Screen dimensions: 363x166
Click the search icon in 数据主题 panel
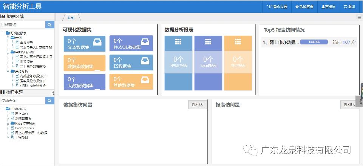pyautogui.click(x=50, y=101)
